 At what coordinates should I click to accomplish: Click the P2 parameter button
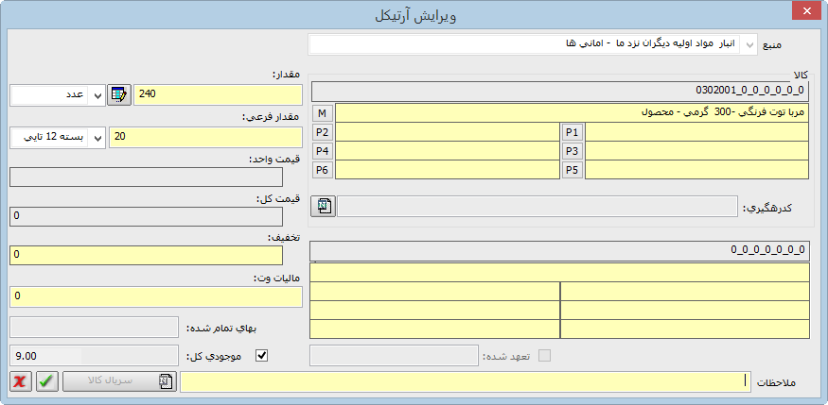point(323,132)
